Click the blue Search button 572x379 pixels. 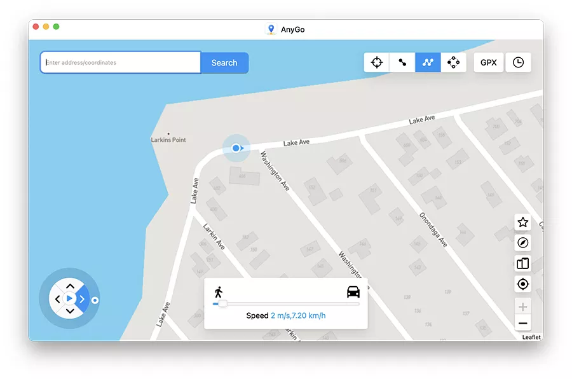(x=224, y=63)
